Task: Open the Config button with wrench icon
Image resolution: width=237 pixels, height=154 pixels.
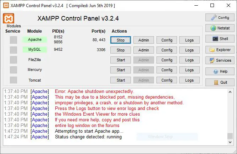Action: 220,17
